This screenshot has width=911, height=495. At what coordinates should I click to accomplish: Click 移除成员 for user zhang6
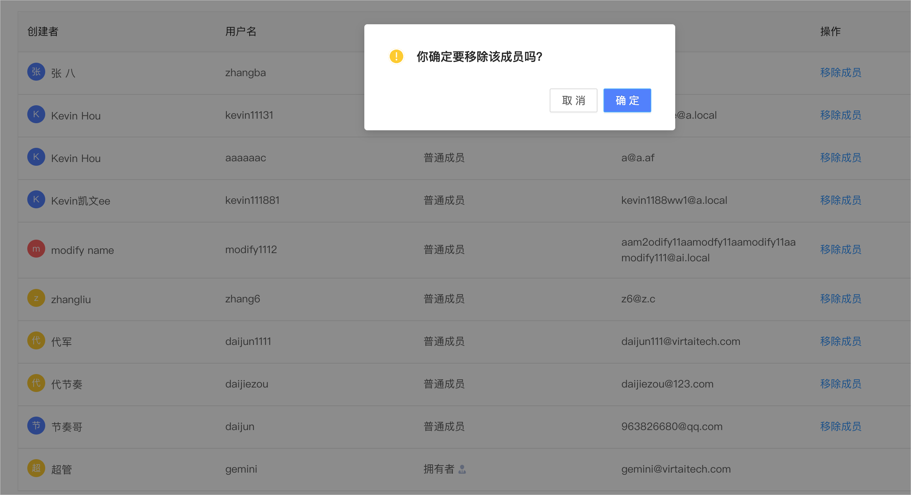point(840,299)
